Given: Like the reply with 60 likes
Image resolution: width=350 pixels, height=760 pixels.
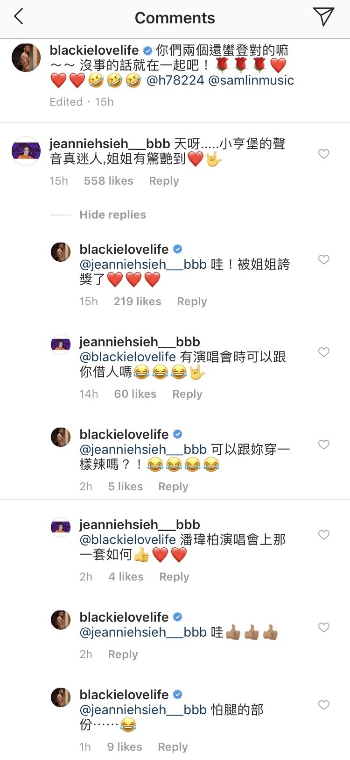Looking at the screenshot, I should pos(324,352).
